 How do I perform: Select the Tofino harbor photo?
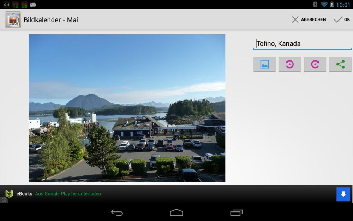[127, 108]
